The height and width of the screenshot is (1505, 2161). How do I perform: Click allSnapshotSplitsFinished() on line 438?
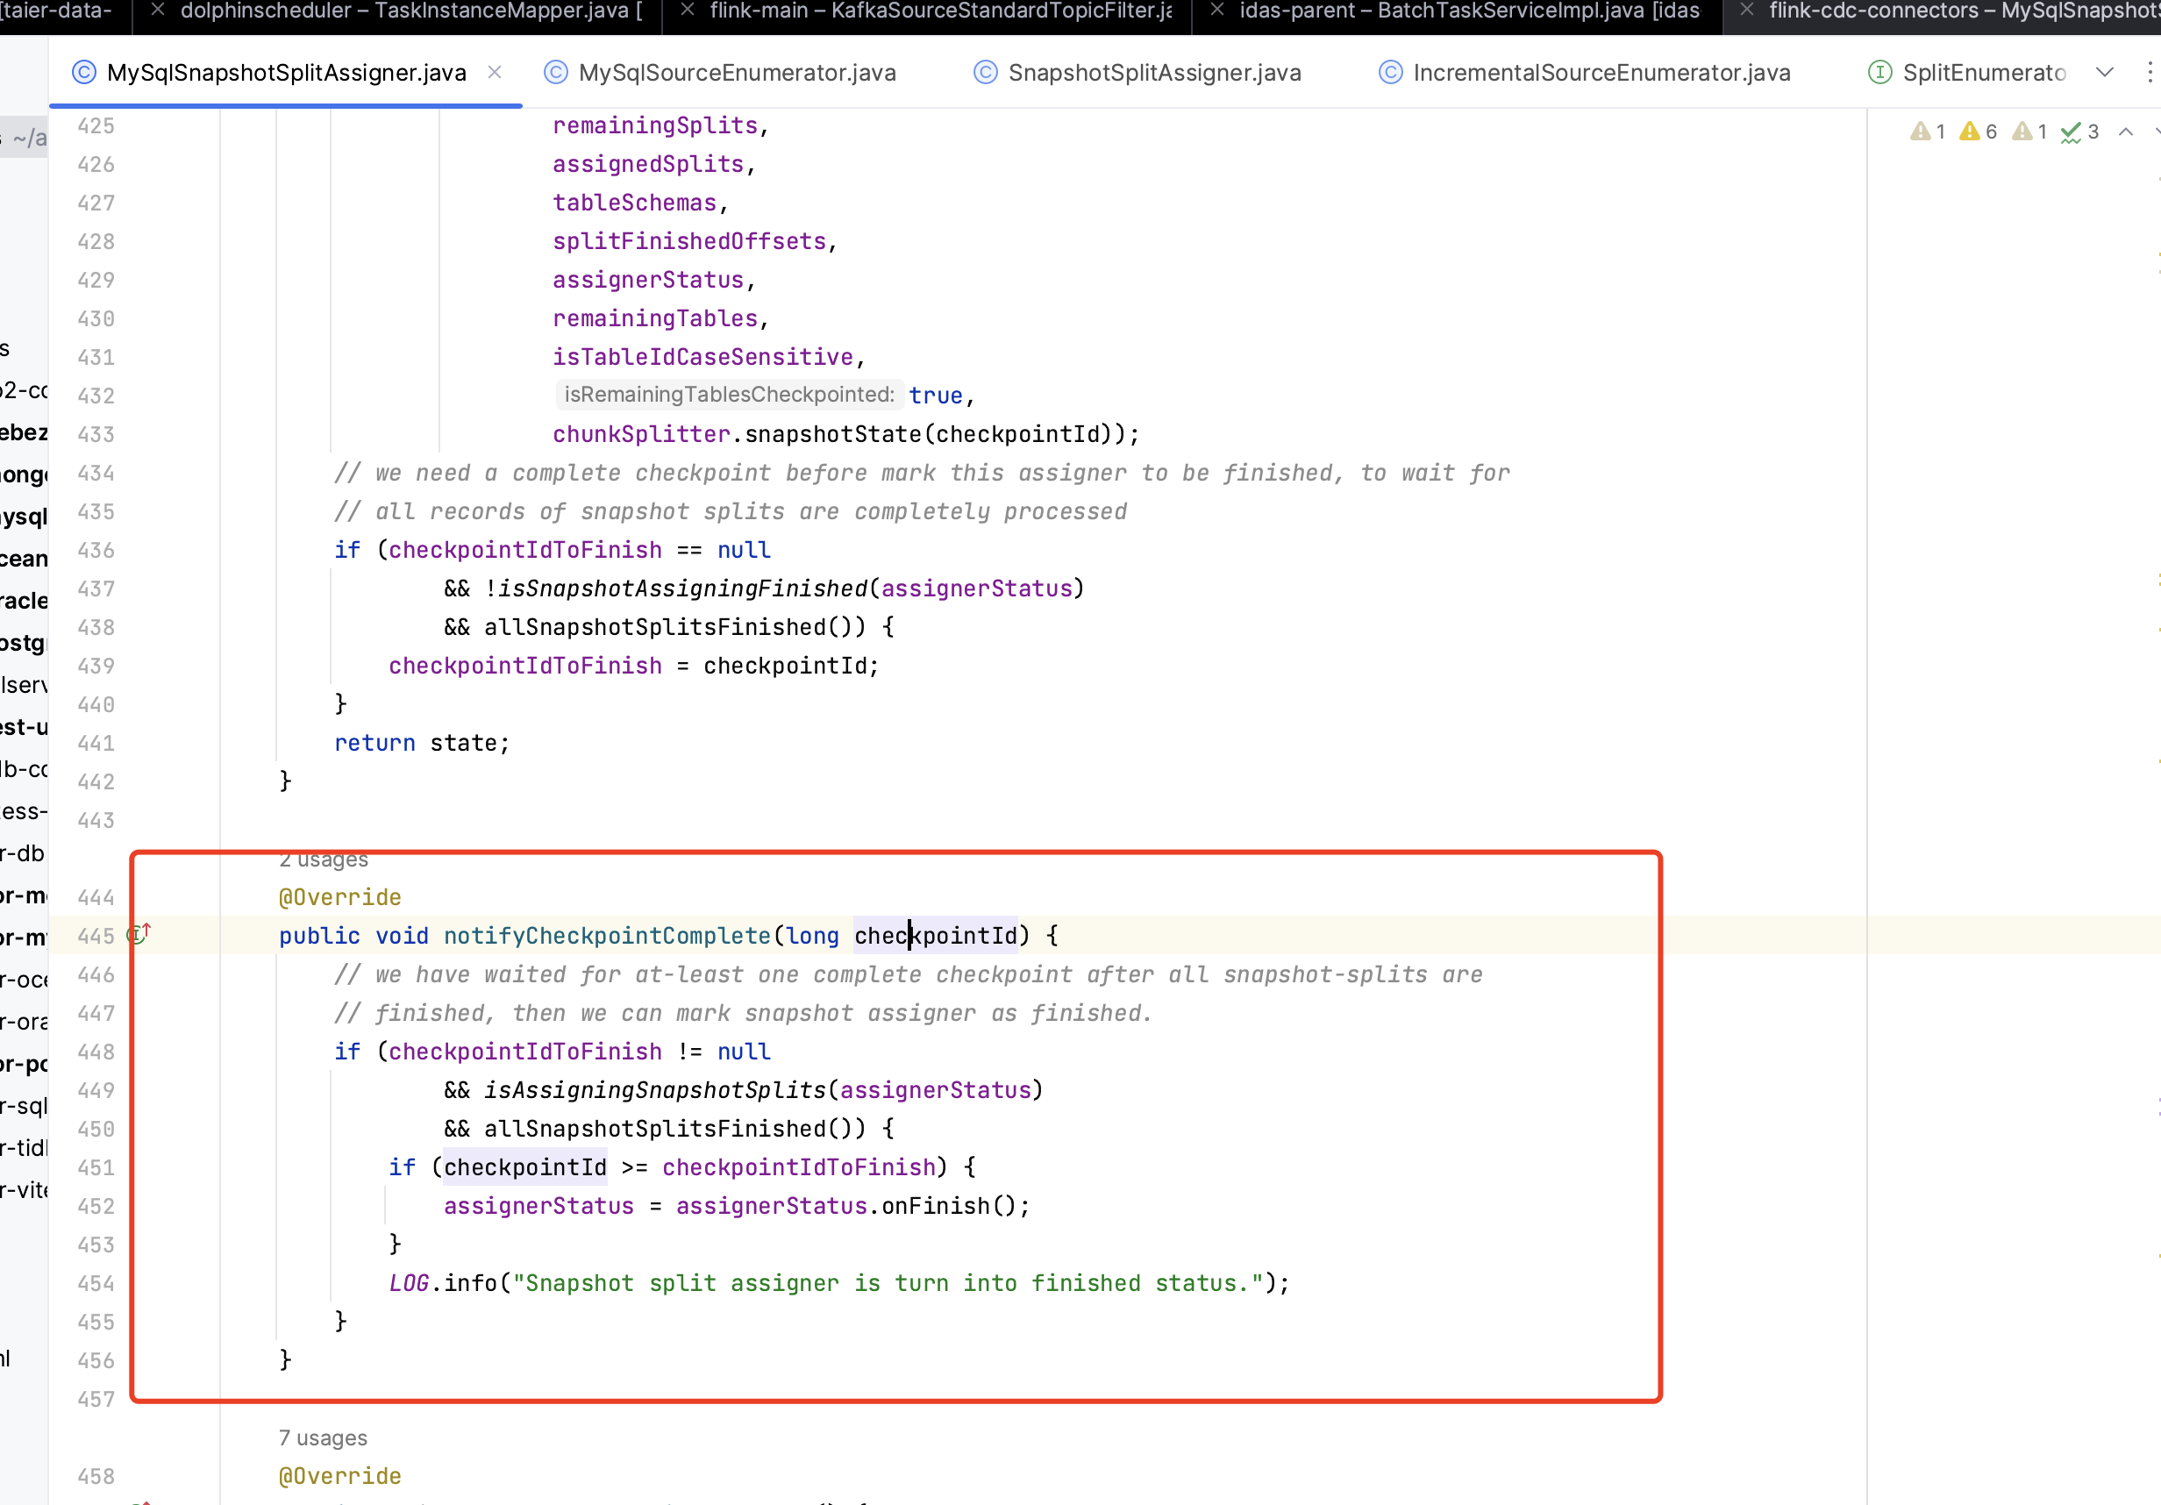click(667, 627)
